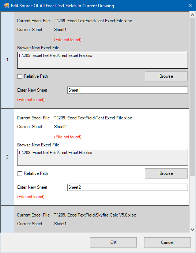This screenshot has height=253, width=196.
Task: Click Browse button for entry 2
Action: pyautogui.click(x=166, y=173)
